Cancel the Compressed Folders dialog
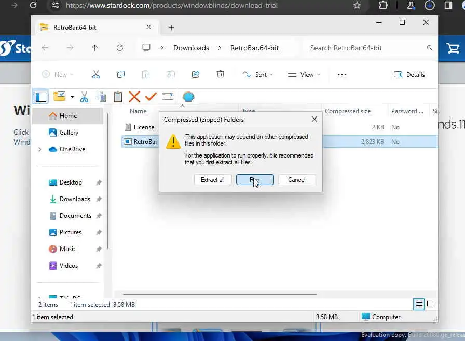This screenshot has height=341, width=465. click(x=296, y=180)
